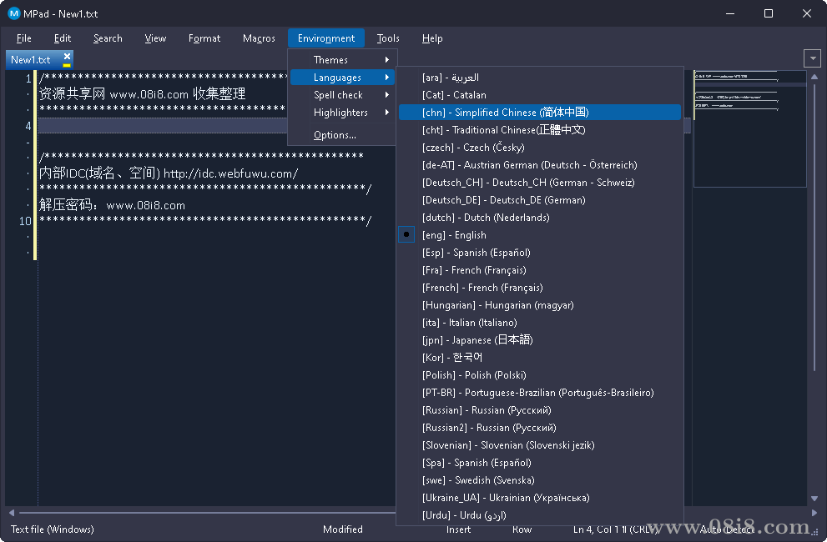Open the Search menu
827x542 pixels.
pos(108,38)
